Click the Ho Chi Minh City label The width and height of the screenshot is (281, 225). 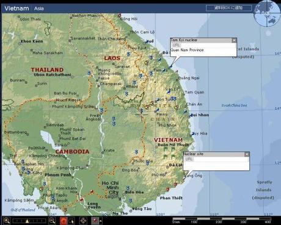point(110,187)
